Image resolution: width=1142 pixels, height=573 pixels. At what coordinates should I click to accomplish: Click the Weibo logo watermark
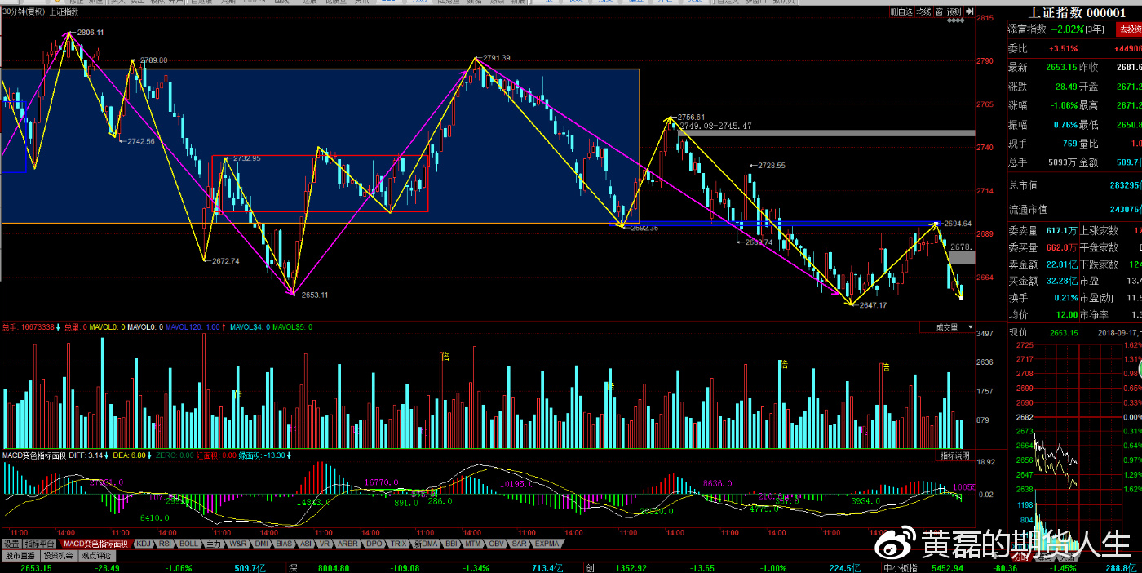[896, 542]
